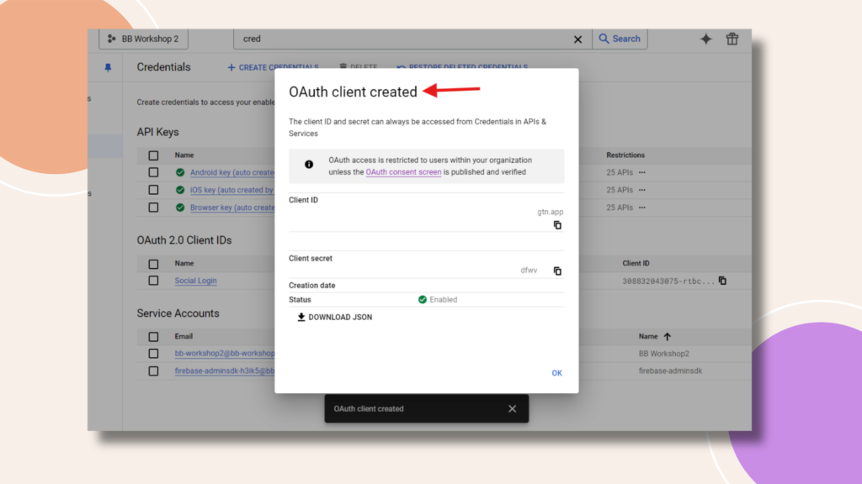Open the Android key link

(232, 173)
